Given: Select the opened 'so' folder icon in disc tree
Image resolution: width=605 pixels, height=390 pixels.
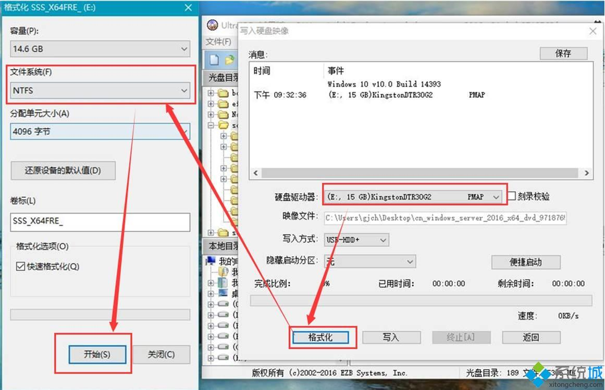Looking at the screenshot, I should (x=224, y=125).
